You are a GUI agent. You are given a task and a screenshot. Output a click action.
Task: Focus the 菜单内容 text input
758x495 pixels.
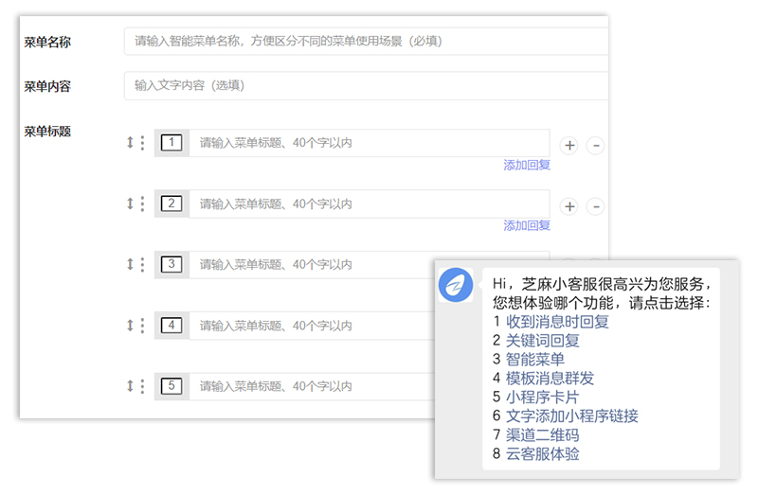click(366, 85)
